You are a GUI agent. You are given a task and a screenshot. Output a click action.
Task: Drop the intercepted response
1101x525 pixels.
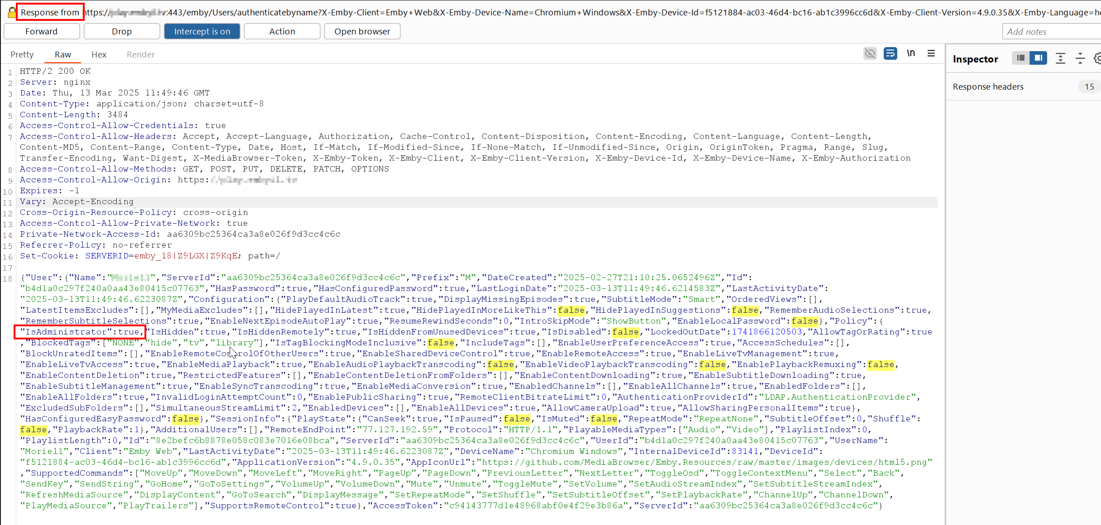[x=121, y=31]
